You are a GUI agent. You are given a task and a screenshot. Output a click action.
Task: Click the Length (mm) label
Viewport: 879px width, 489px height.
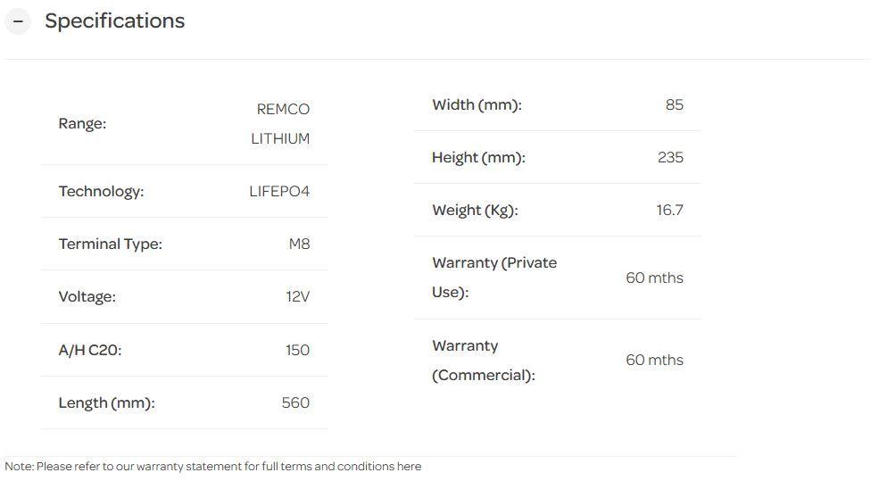(x=107, y=402)
